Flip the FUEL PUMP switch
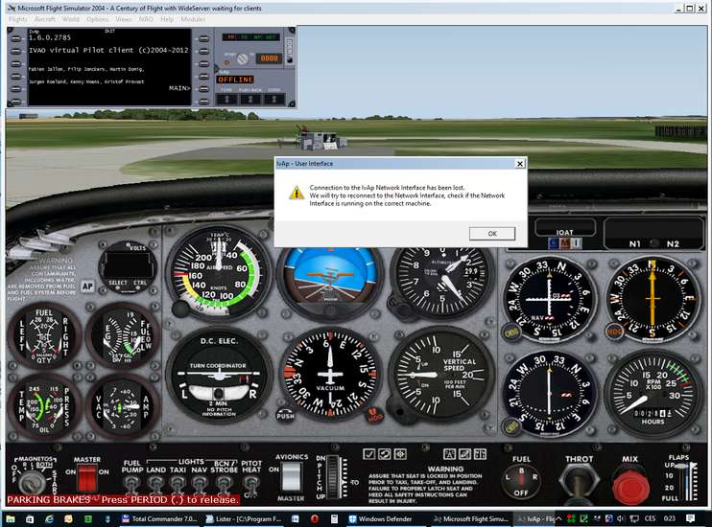712x527 pixels. click(x=131, y=485)
